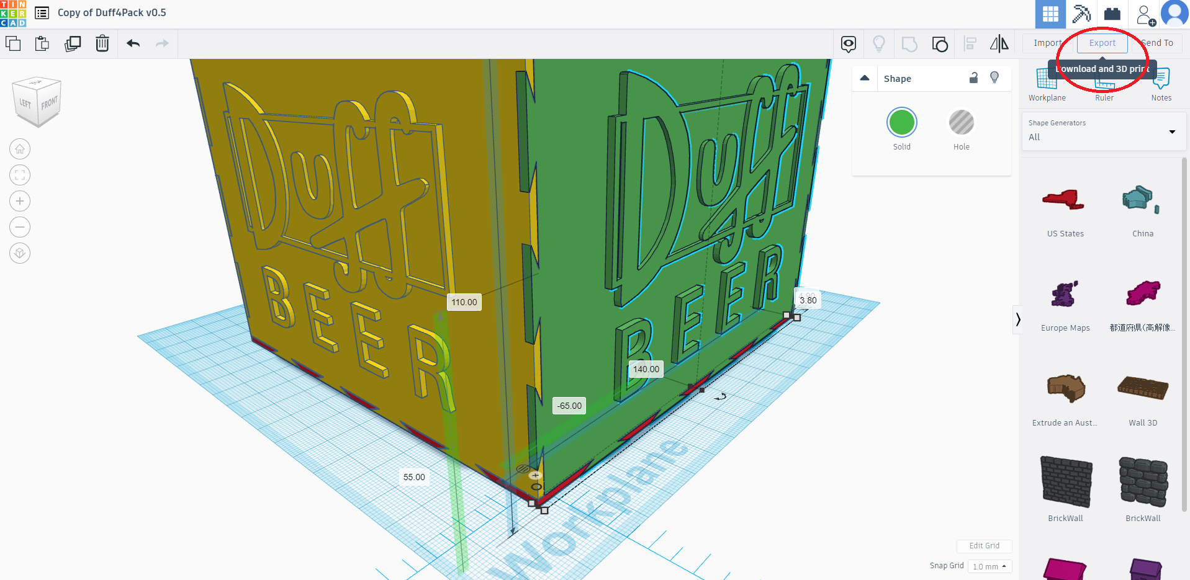
Task: Edit the 110.00 height dimension
Action: (x=464, y=302)
